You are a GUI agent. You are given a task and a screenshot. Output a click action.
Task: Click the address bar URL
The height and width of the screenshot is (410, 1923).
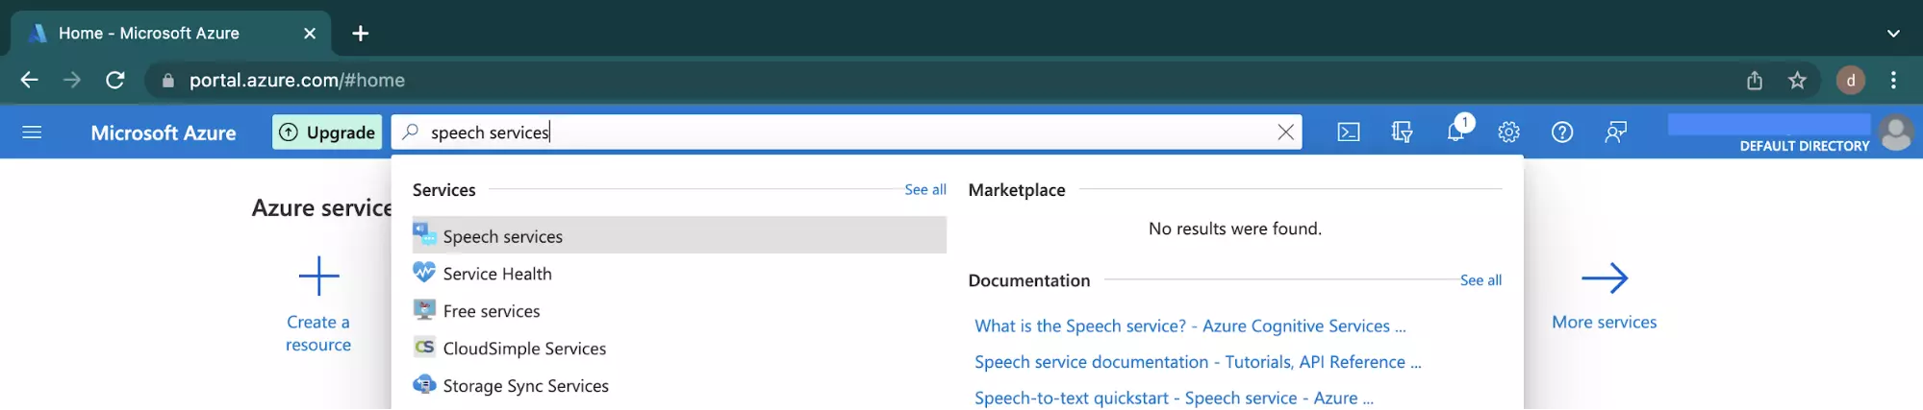297,81
